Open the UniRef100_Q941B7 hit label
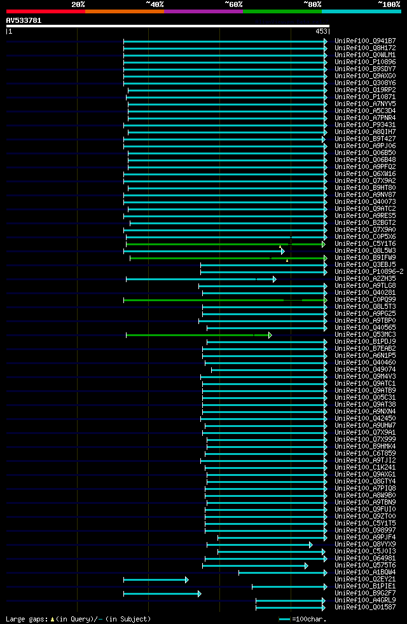This screenshot has height=624, width=407. coord(365,41)
